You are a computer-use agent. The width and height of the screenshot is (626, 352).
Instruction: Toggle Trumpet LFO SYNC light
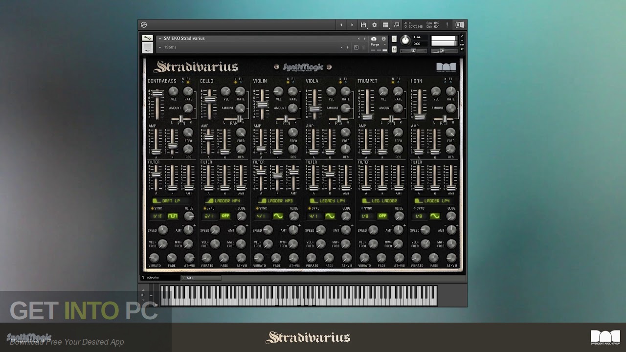(362, 209)
